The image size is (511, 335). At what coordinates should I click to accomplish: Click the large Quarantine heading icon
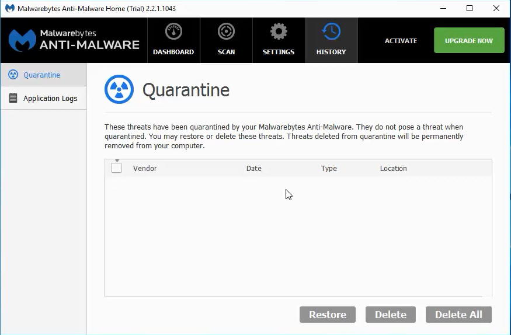(x=119, y=89)
